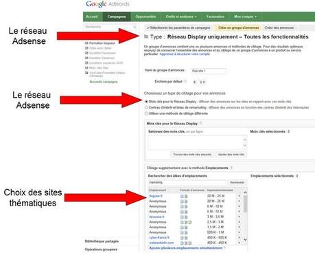This screenshot has width=315, height=253.
Task: Sort by the Formats d'annonces column header
Action: 192,190
